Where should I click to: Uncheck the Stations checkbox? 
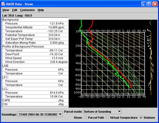pyautogui.click(x=141, y=118)
